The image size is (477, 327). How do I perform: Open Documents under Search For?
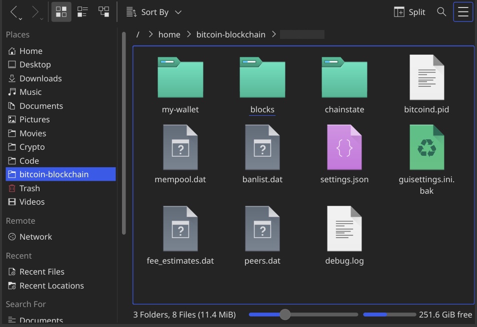(60, 320)
